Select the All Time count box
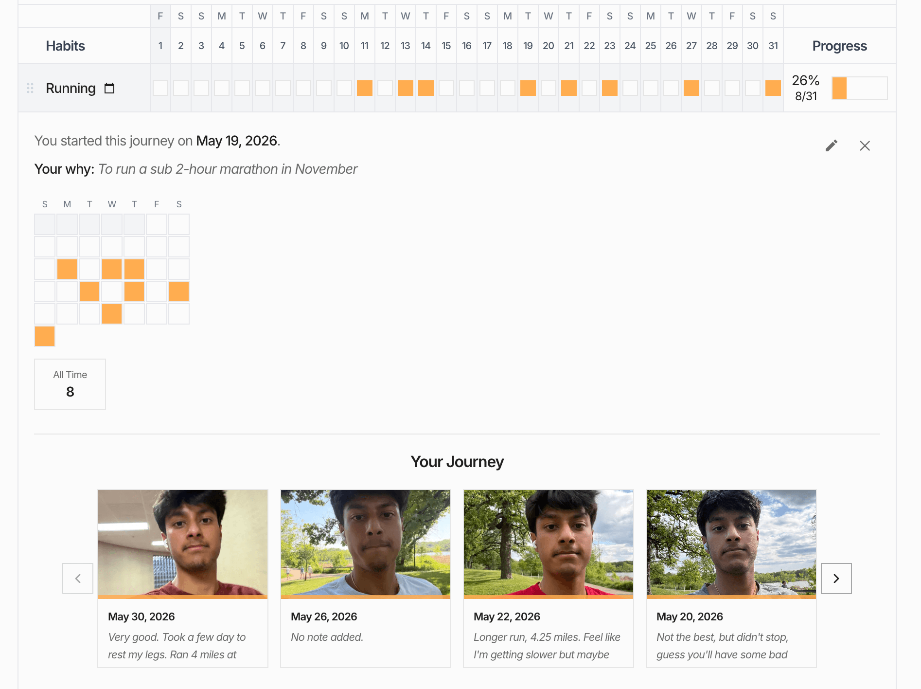Image resolution: width=921 pixels, height=689 pixels. click(x=70, y=384)
